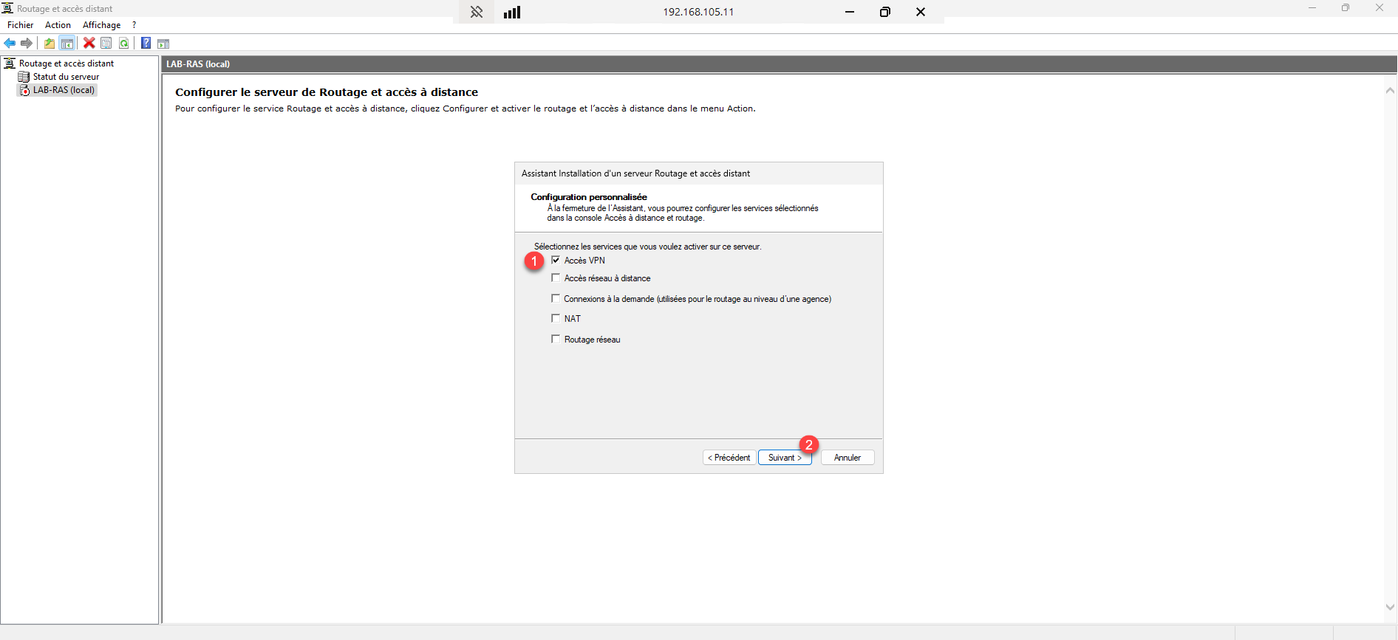Screen dimensions: 1398x640
Task: Select LAB-RAS (local) tree node
Action: [x=64, y=90]
